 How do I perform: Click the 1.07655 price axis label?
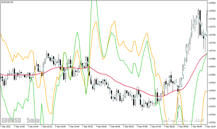[212, 75]
